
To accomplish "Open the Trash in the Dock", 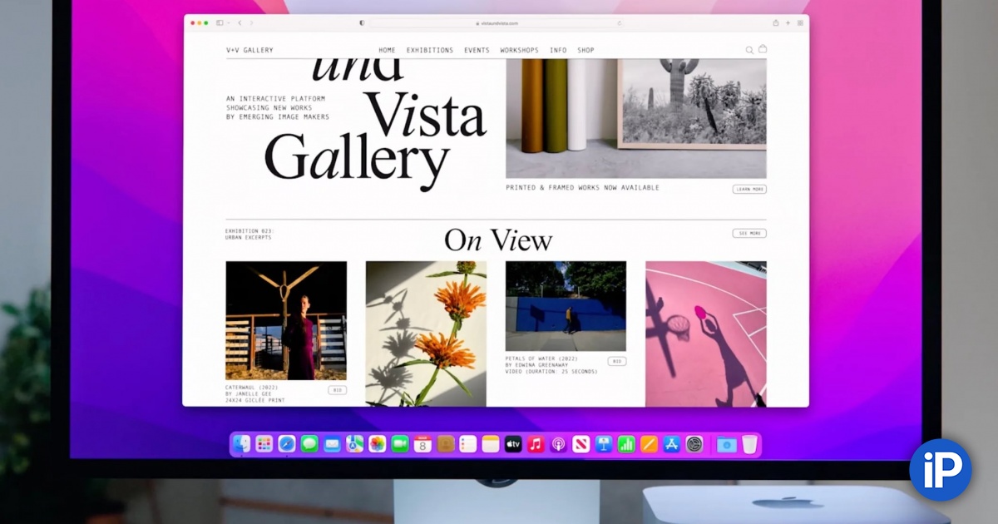I will tap(749, 444).
